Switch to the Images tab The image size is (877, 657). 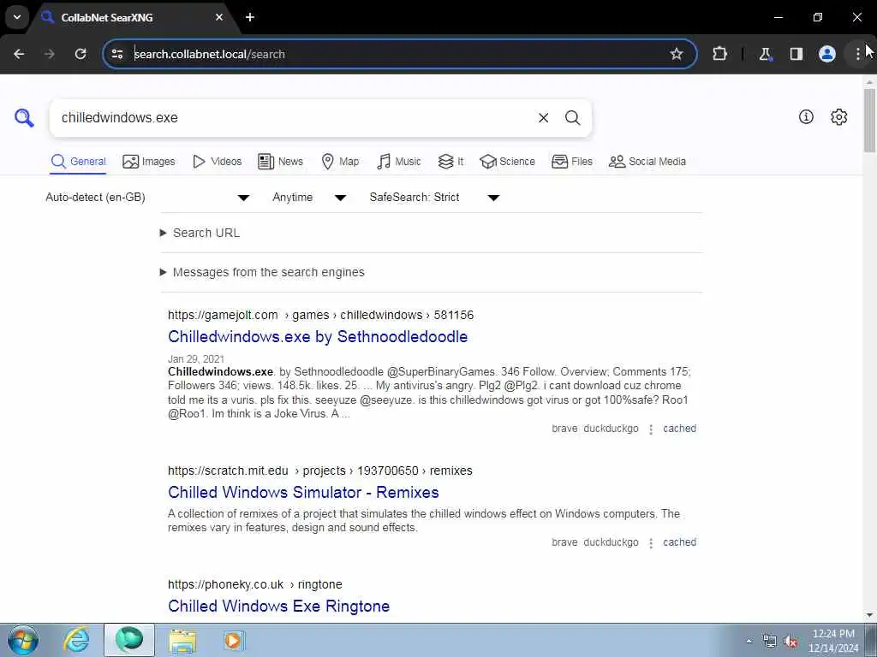(x=149, y=162)
